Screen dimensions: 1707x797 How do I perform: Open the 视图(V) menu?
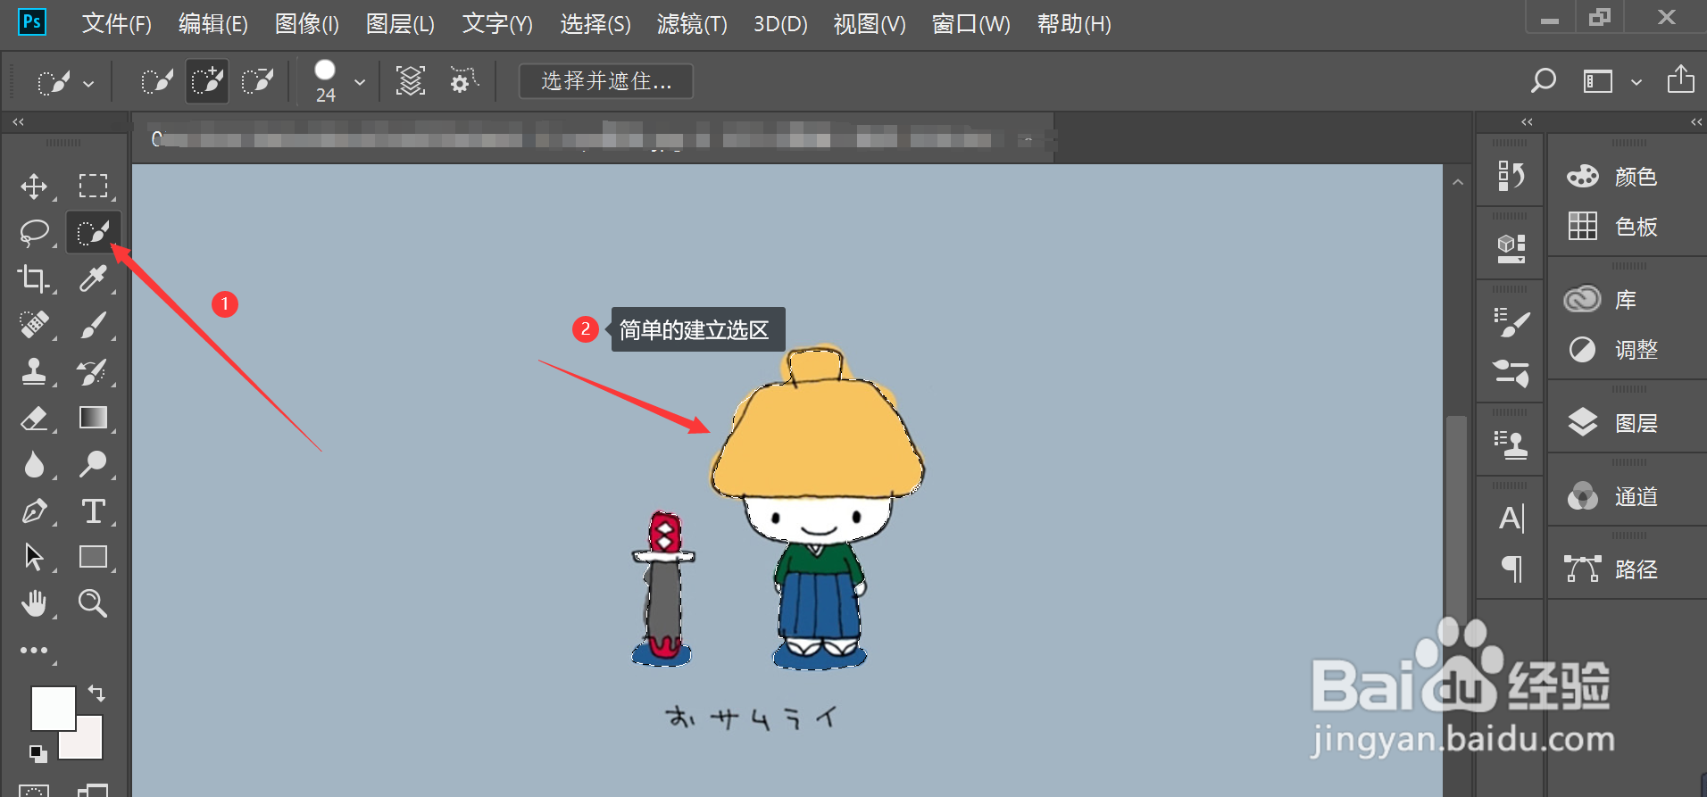(870, 24)
